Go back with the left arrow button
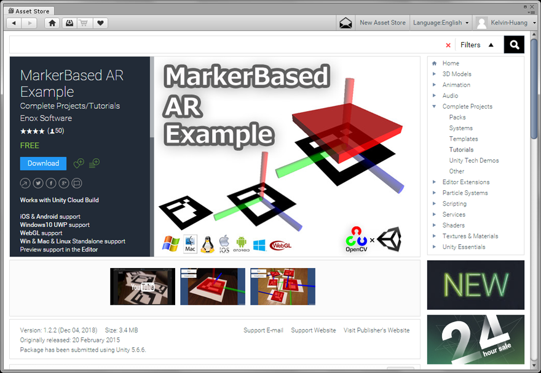This screenshot has width=541, height=373. click(14, 23)
